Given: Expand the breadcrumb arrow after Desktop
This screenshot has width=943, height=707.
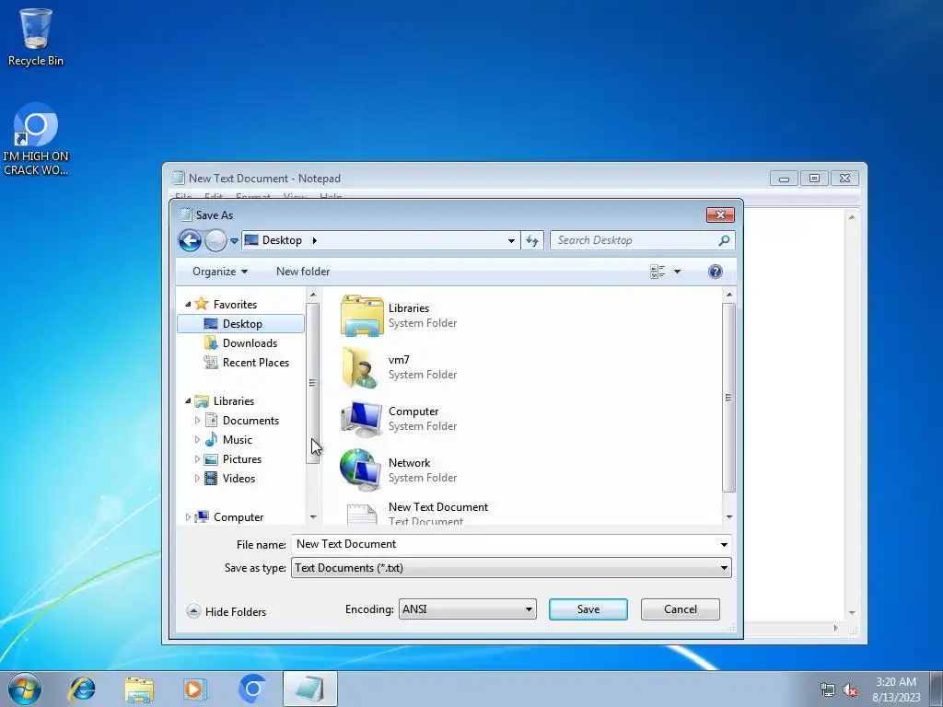Looking at the screenshot, I should click(x=314, y=240).
